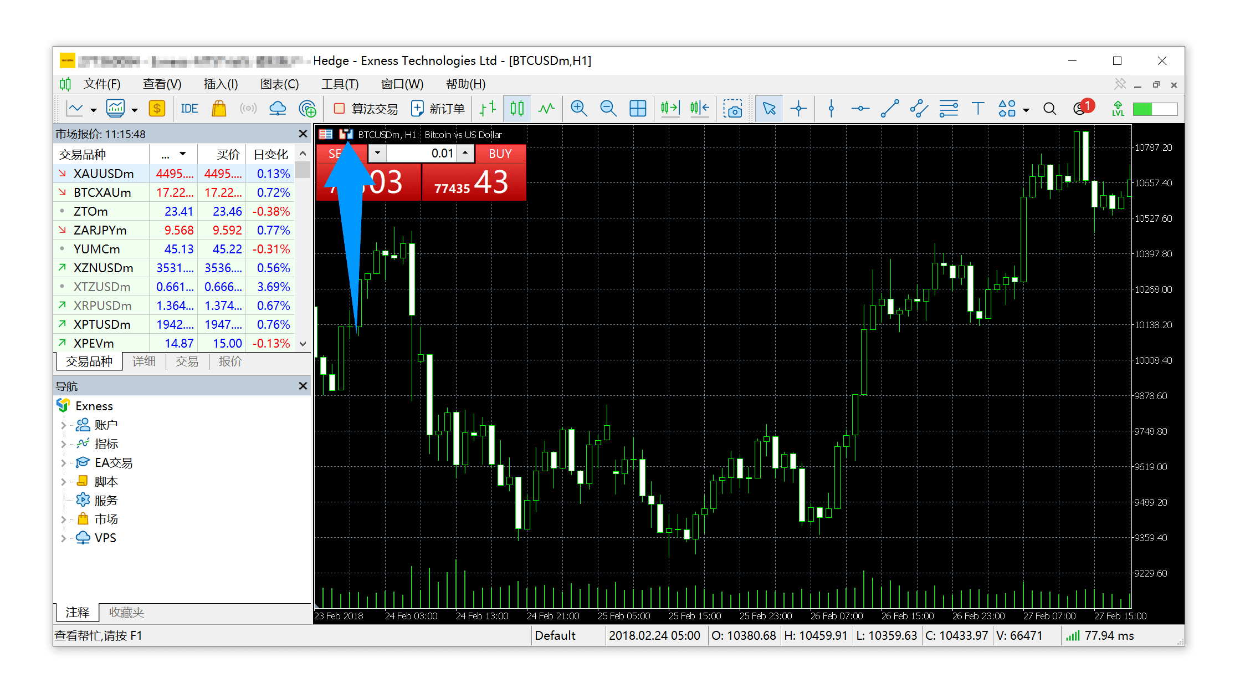Zoom in on the chart

[579, 109]
